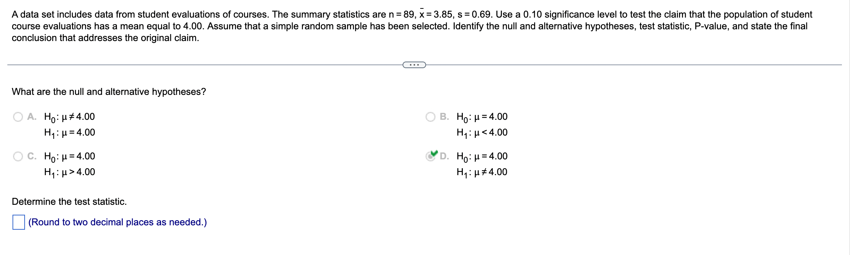Select answer option A radio button
Viewport: 850px width, 255px height.
18,117
